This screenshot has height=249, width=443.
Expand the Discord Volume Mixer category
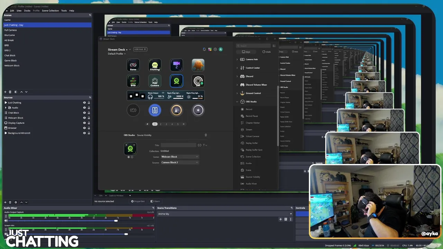point(237,85)
